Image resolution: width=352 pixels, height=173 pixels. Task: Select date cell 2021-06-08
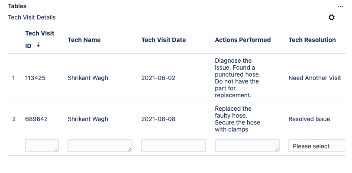click(158, 119)
